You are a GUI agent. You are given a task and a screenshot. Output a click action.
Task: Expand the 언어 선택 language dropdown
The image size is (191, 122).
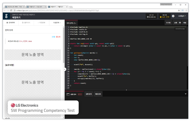pyautogui.click(x=71, y=23)
